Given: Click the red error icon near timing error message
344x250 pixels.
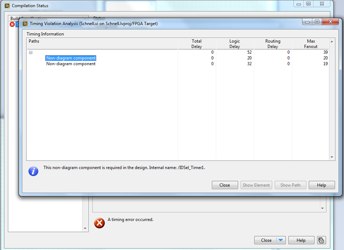Looking at the screenshot, I should coord(99,223).
